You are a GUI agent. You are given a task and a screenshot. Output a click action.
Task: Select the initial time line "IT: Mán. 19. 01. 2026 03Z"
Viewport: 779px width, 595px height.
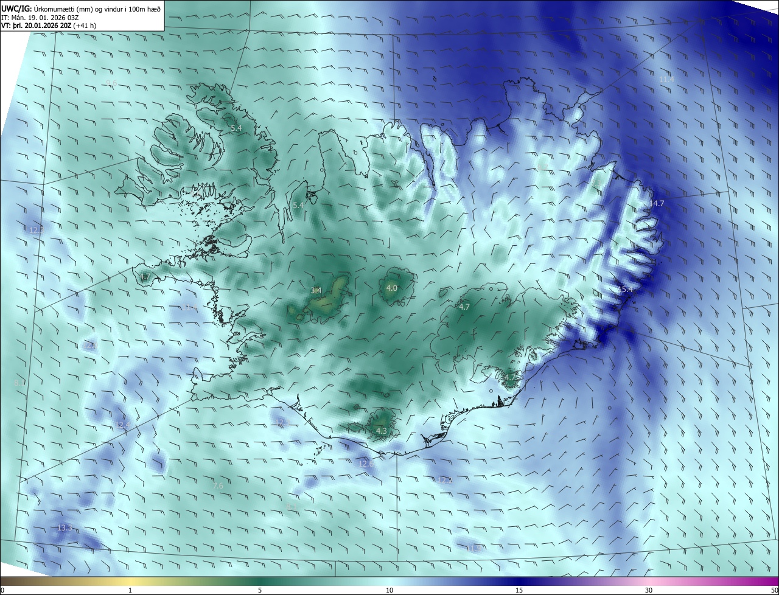click(41, 18)
